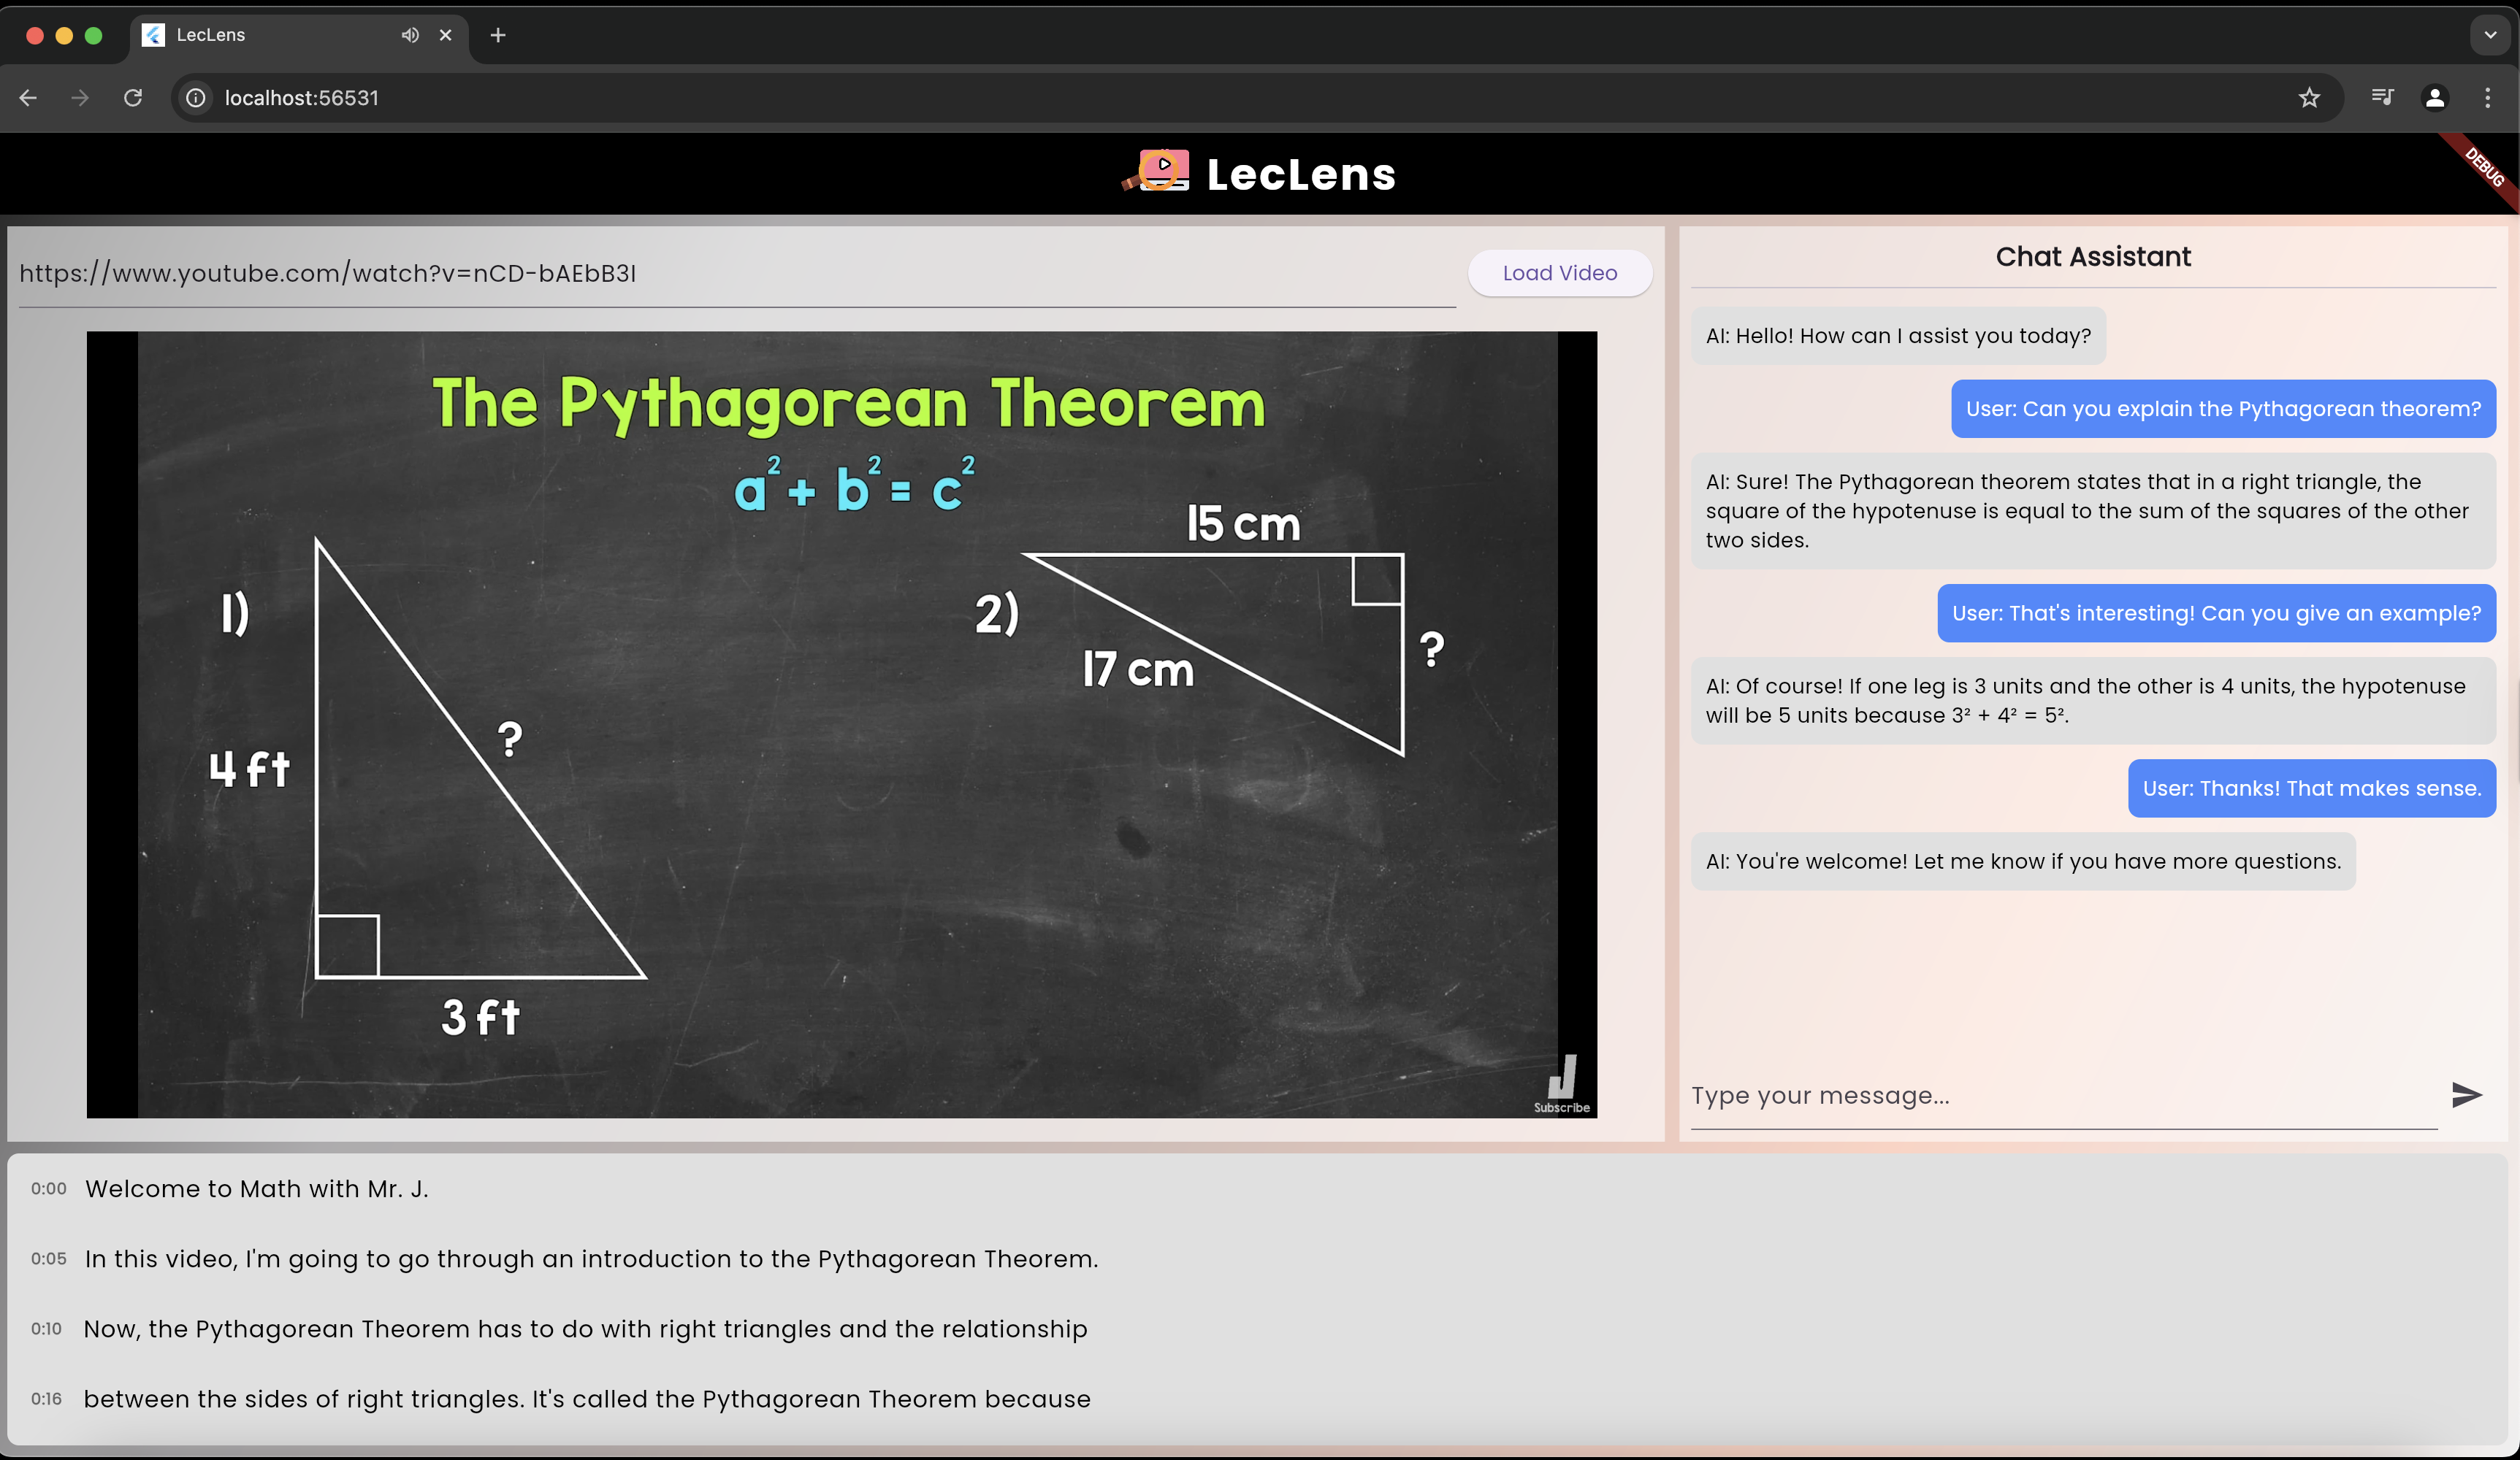Open a new browser tab
2520x1460 pixels.
pyautogui.click(x=498, y=35)
